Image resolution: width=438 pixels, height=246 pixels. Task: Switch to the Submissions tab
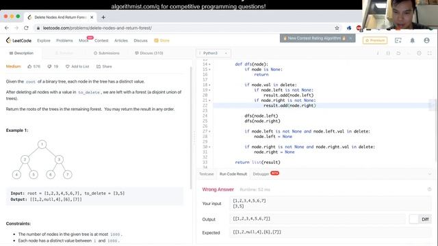(x=107, y=53)
